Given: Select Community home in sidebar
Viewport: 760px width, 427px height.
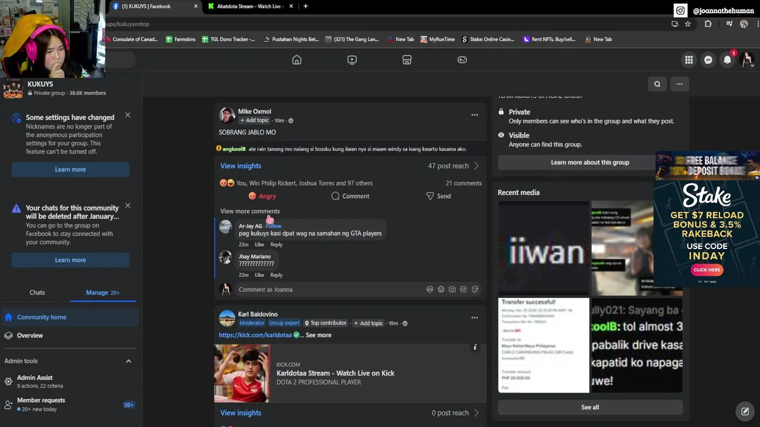Looking at the screenshot, I should coord(70,317).
